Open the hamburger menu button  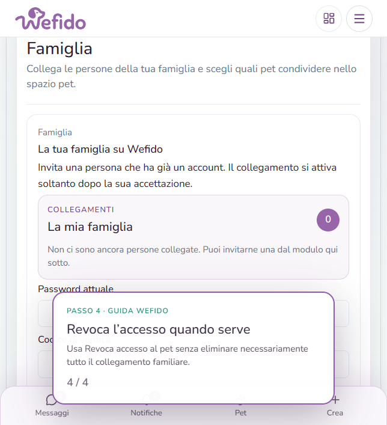tap(359, 19)
